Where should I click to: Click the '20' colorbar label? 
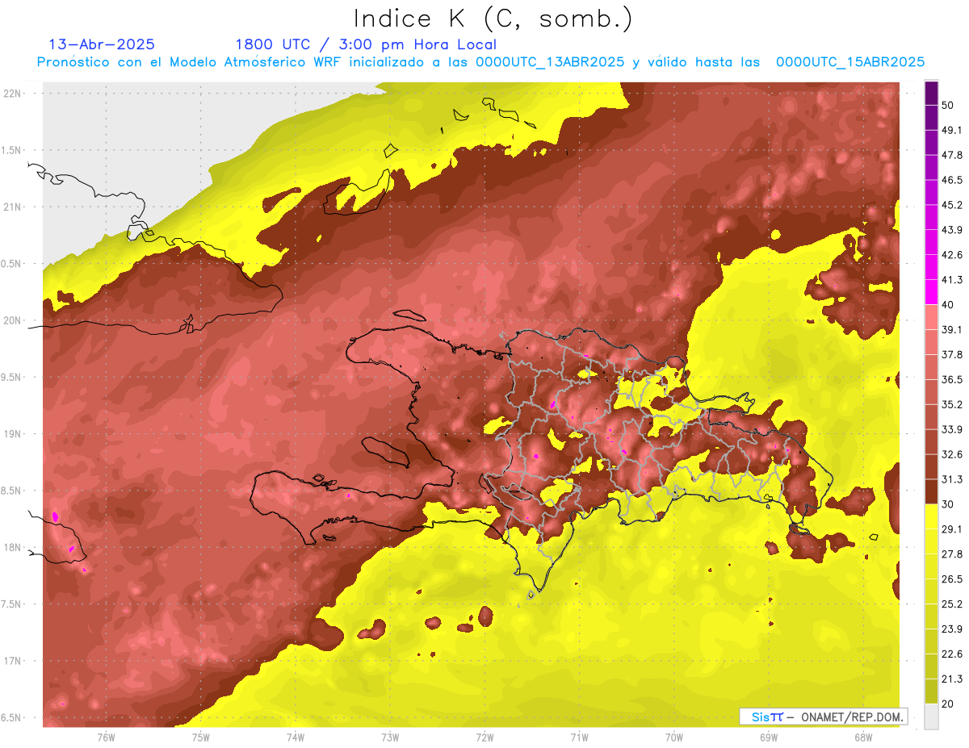[x=949, y=704]
